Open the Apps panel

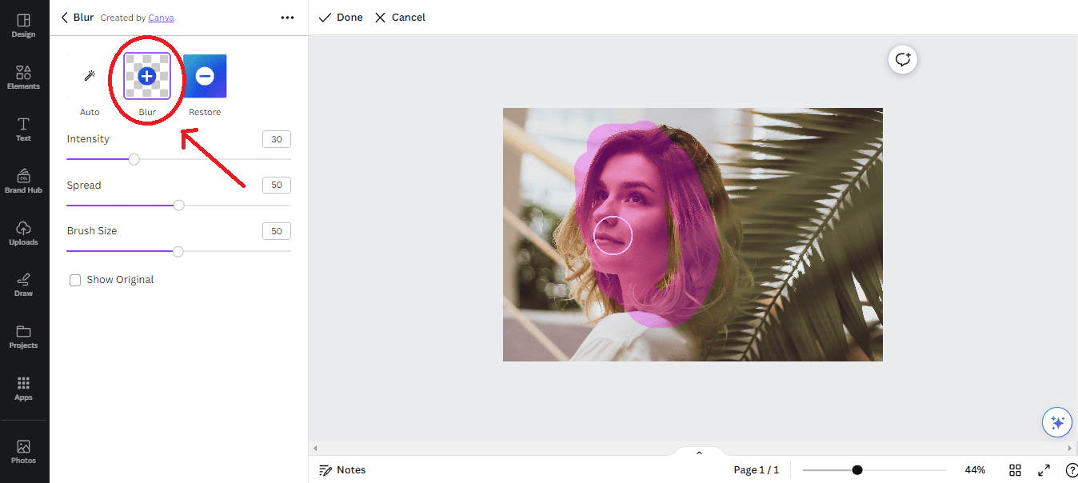23,389
